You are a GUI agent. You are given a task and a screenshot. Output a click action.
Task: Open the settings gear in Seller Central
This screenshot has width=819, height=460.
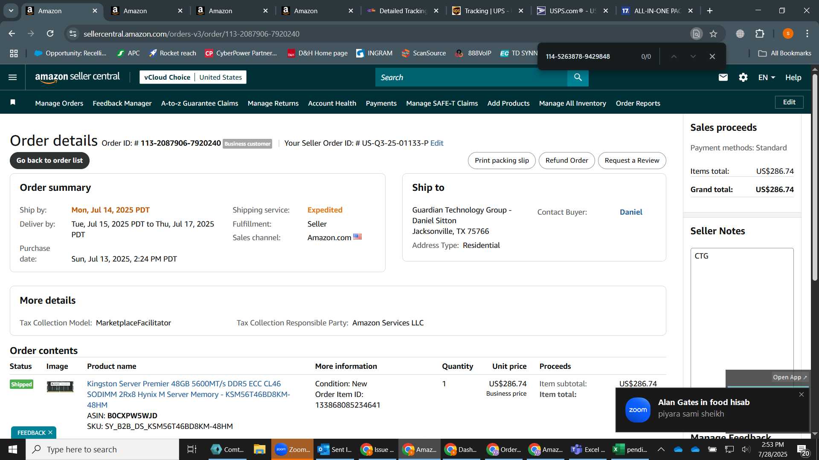pyautogui.click(x=743, y=77)
